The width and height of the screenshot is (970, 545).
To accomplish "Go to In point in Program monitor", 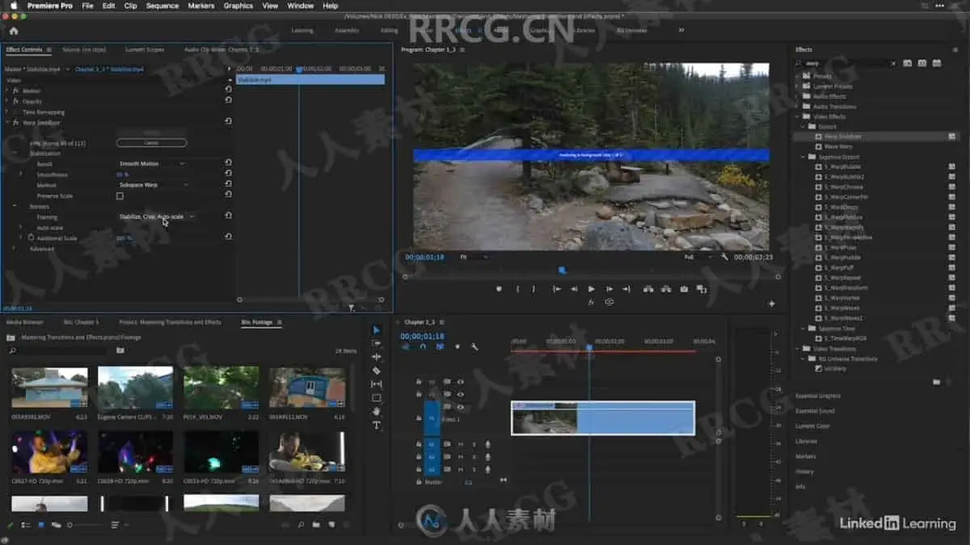I will 556,288.
